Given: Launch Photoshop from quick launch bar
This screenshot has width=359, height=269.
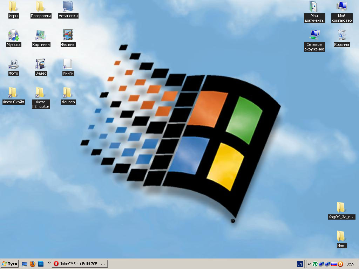Looking at the screenshot, I should pos(41,264).
